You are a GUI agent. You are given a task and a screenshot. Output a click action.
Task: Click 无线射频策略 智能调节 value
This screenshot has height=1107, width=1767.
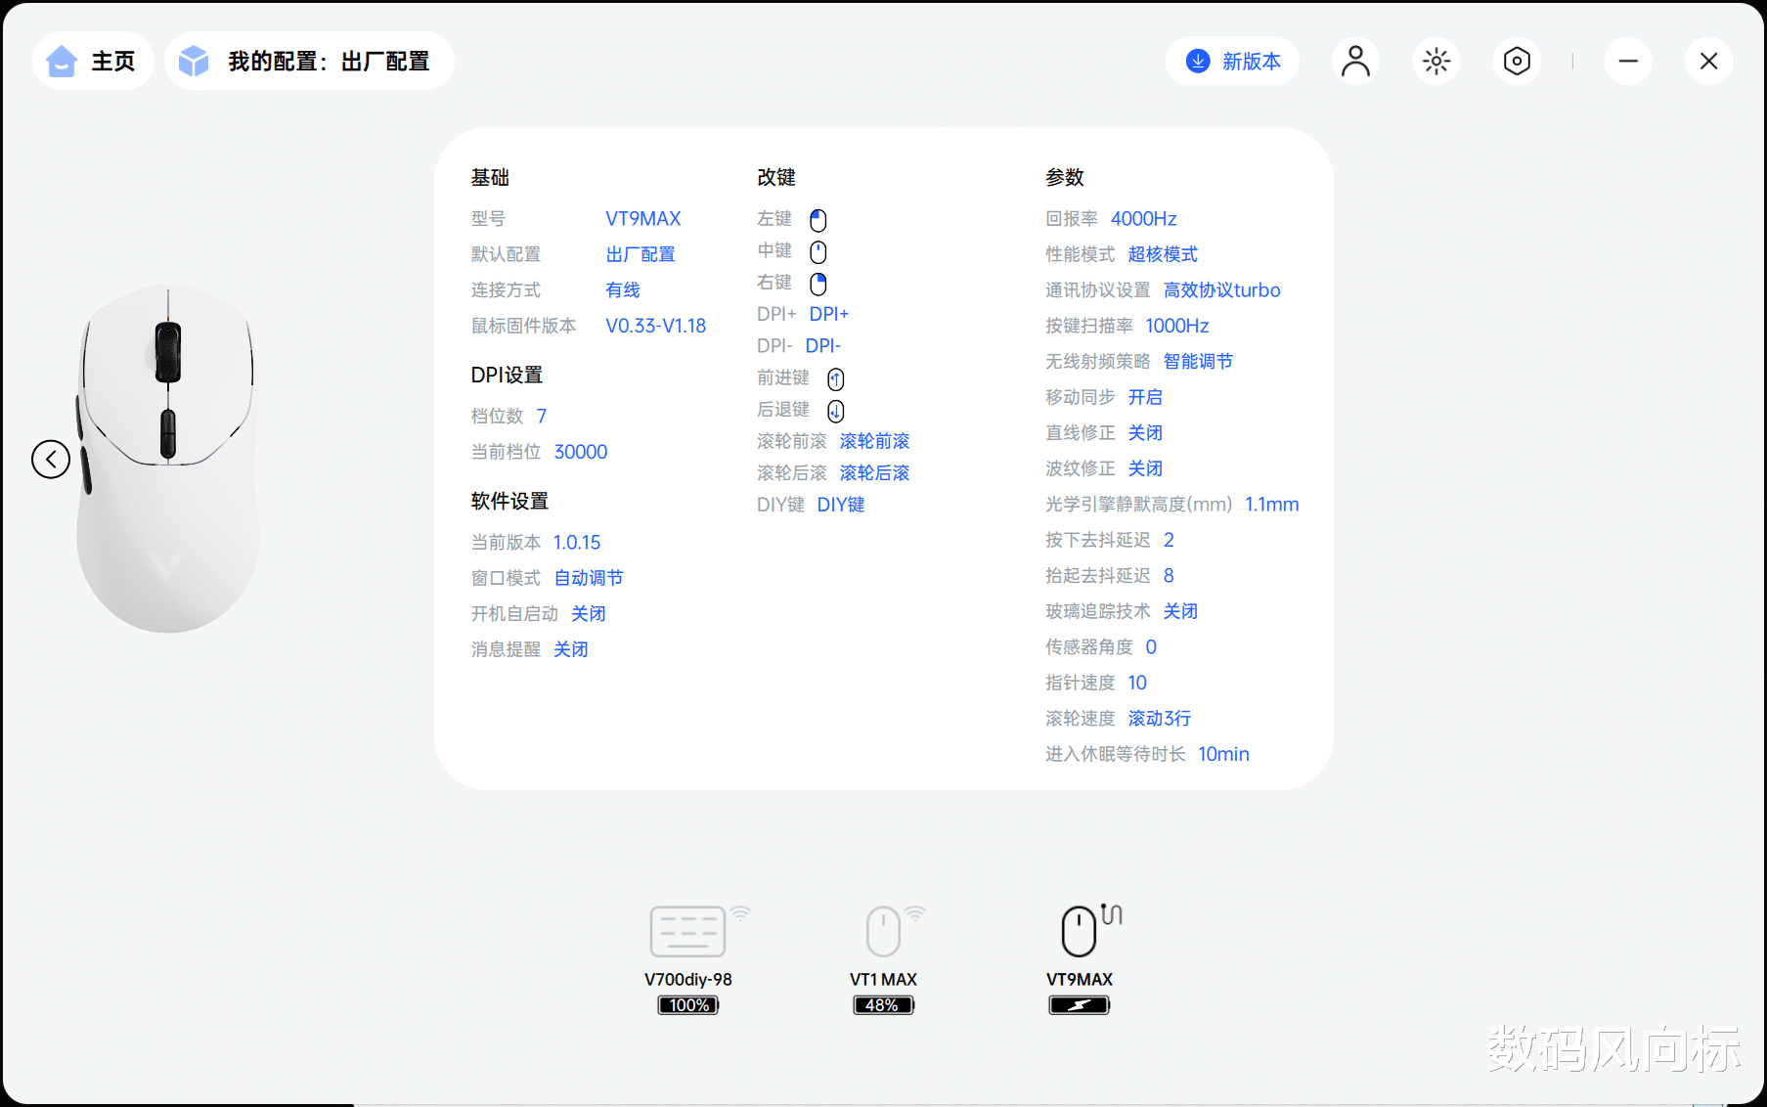(x=1198, y=362)
